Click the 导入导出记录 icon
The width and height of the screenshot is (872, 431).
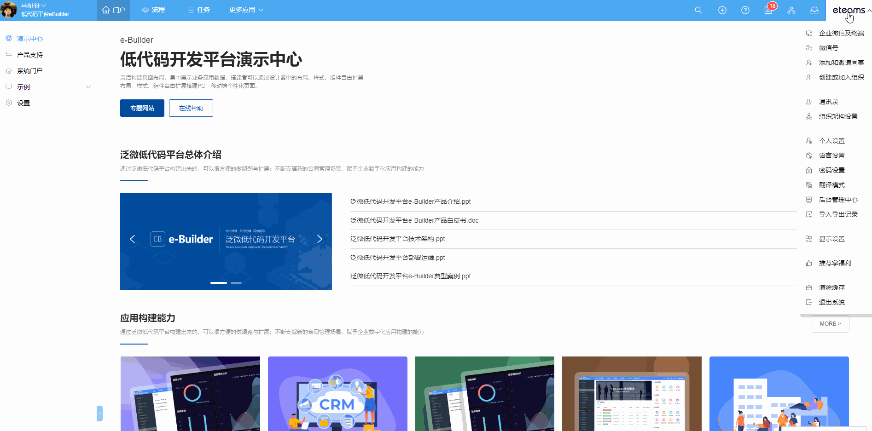809,214
